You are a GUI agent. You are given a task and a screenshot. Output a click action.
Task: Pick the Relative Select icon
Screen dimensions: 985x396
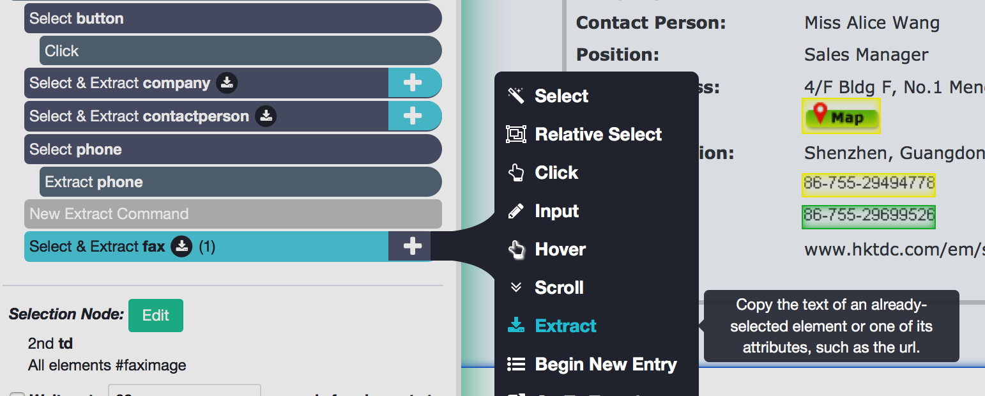515,134
